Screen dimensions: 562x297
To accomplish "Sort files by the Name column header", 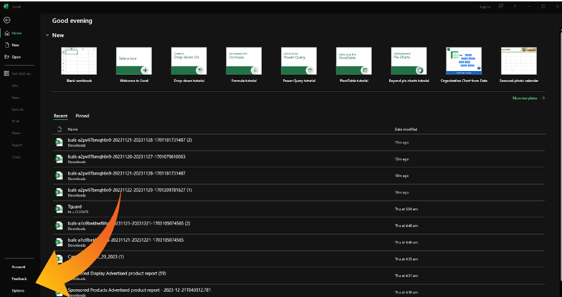I will [x=73, y=129].
